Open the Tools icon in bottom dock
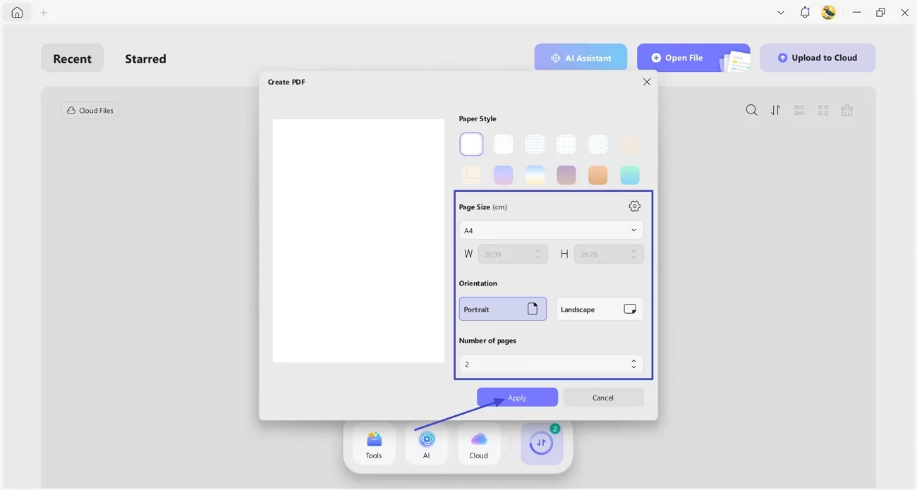This screenshot has height=490, width=917. (374, 444)
